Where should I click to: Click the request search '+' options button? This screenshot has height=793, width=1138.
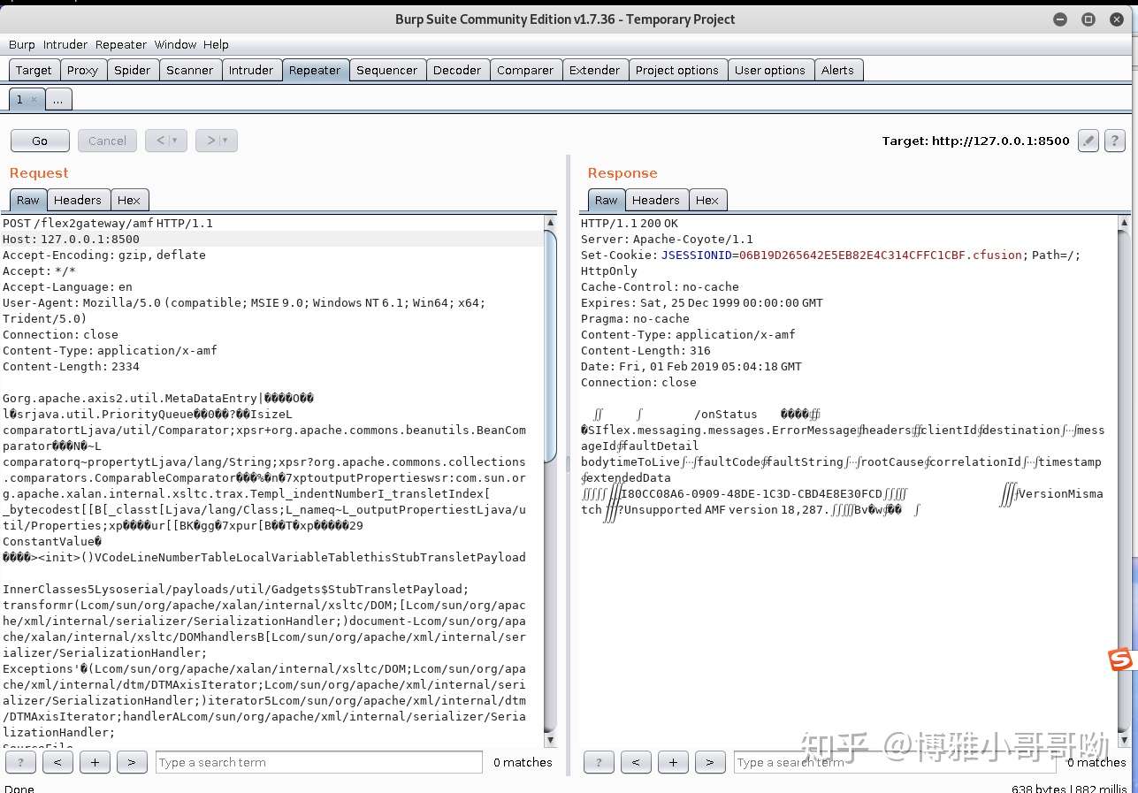(x=95, y=762)
